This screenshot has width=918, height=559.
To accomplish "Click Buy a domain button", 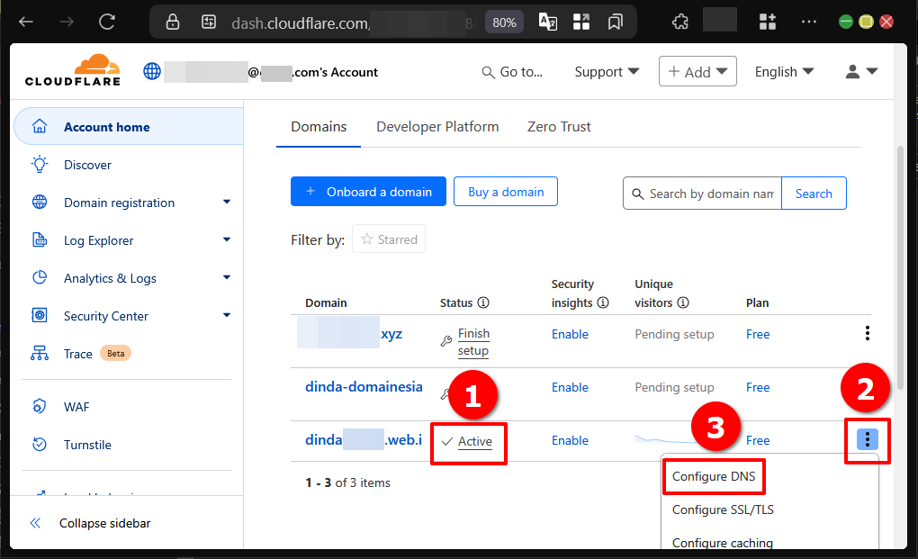I will (x=506, y=192).
